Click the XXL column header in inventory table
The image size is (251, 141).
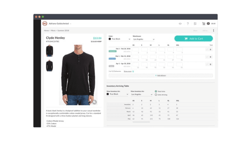178,101
